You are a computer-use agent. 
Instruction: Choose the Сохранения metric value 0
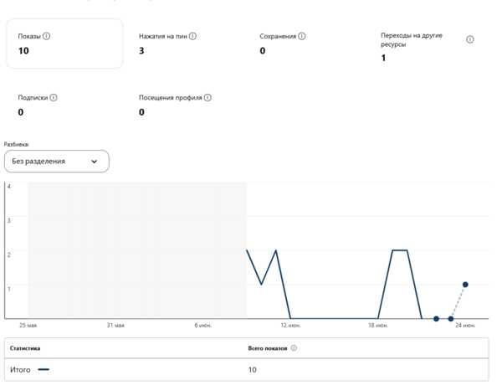(x=263, y=51)
